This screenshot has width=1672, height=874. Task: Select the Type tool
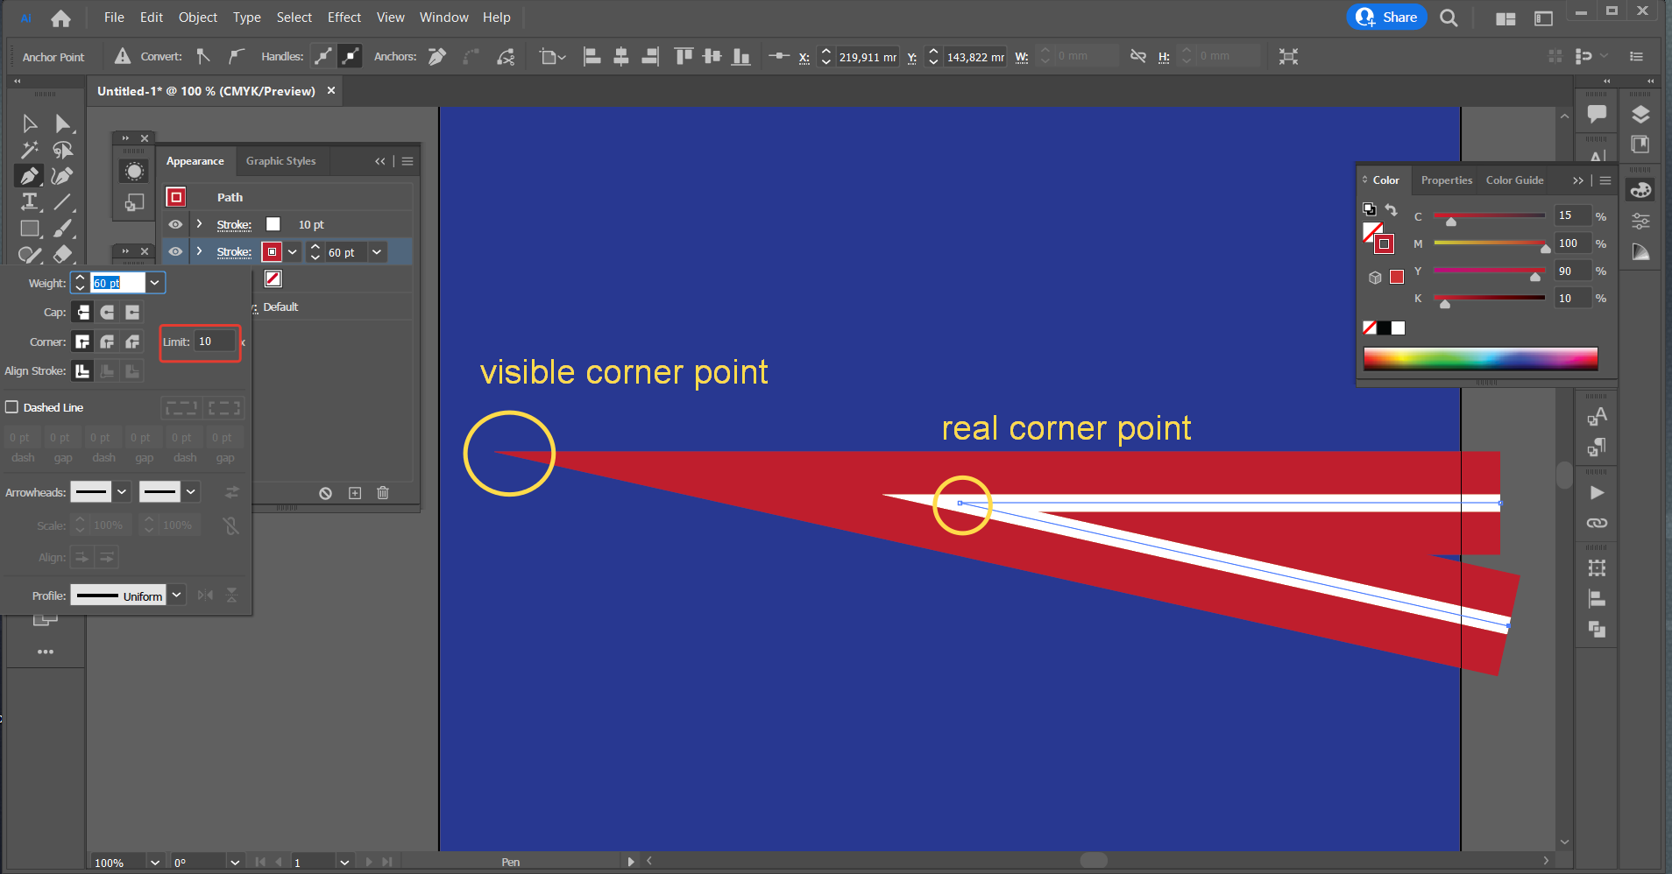tap(29, 201)
